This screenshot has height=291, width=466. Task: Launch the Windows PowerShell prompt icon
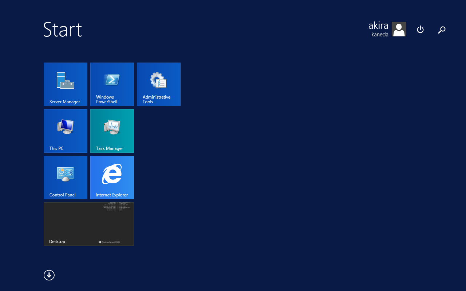click(112, 80)
